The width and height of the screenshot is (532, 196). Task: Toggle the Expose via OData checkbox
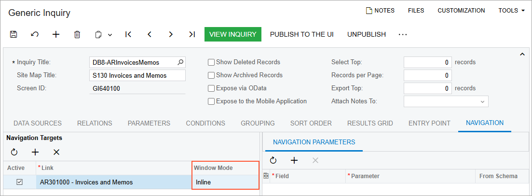tap(211, 88)
